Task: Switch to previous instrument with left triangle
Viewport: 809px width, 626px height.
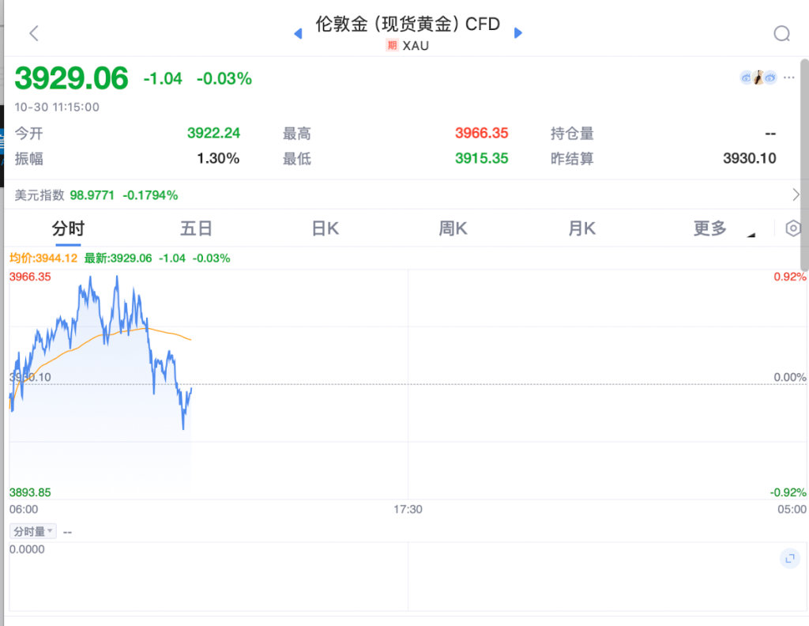Action: 298,33
